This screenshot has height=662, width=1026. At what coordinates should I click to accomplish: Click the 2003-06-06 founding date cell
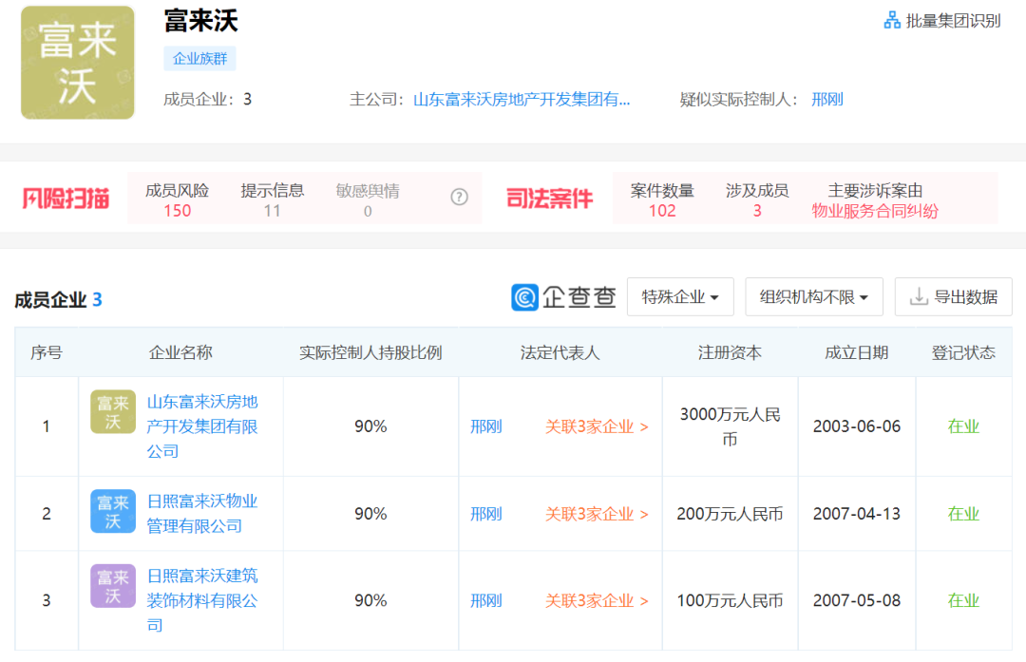[857, 426]
